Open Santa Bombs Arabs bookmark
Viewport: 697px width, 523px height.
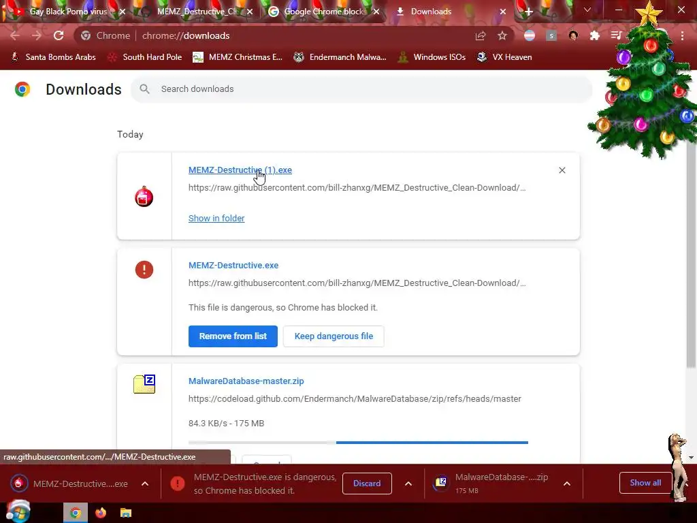point(54,57)
